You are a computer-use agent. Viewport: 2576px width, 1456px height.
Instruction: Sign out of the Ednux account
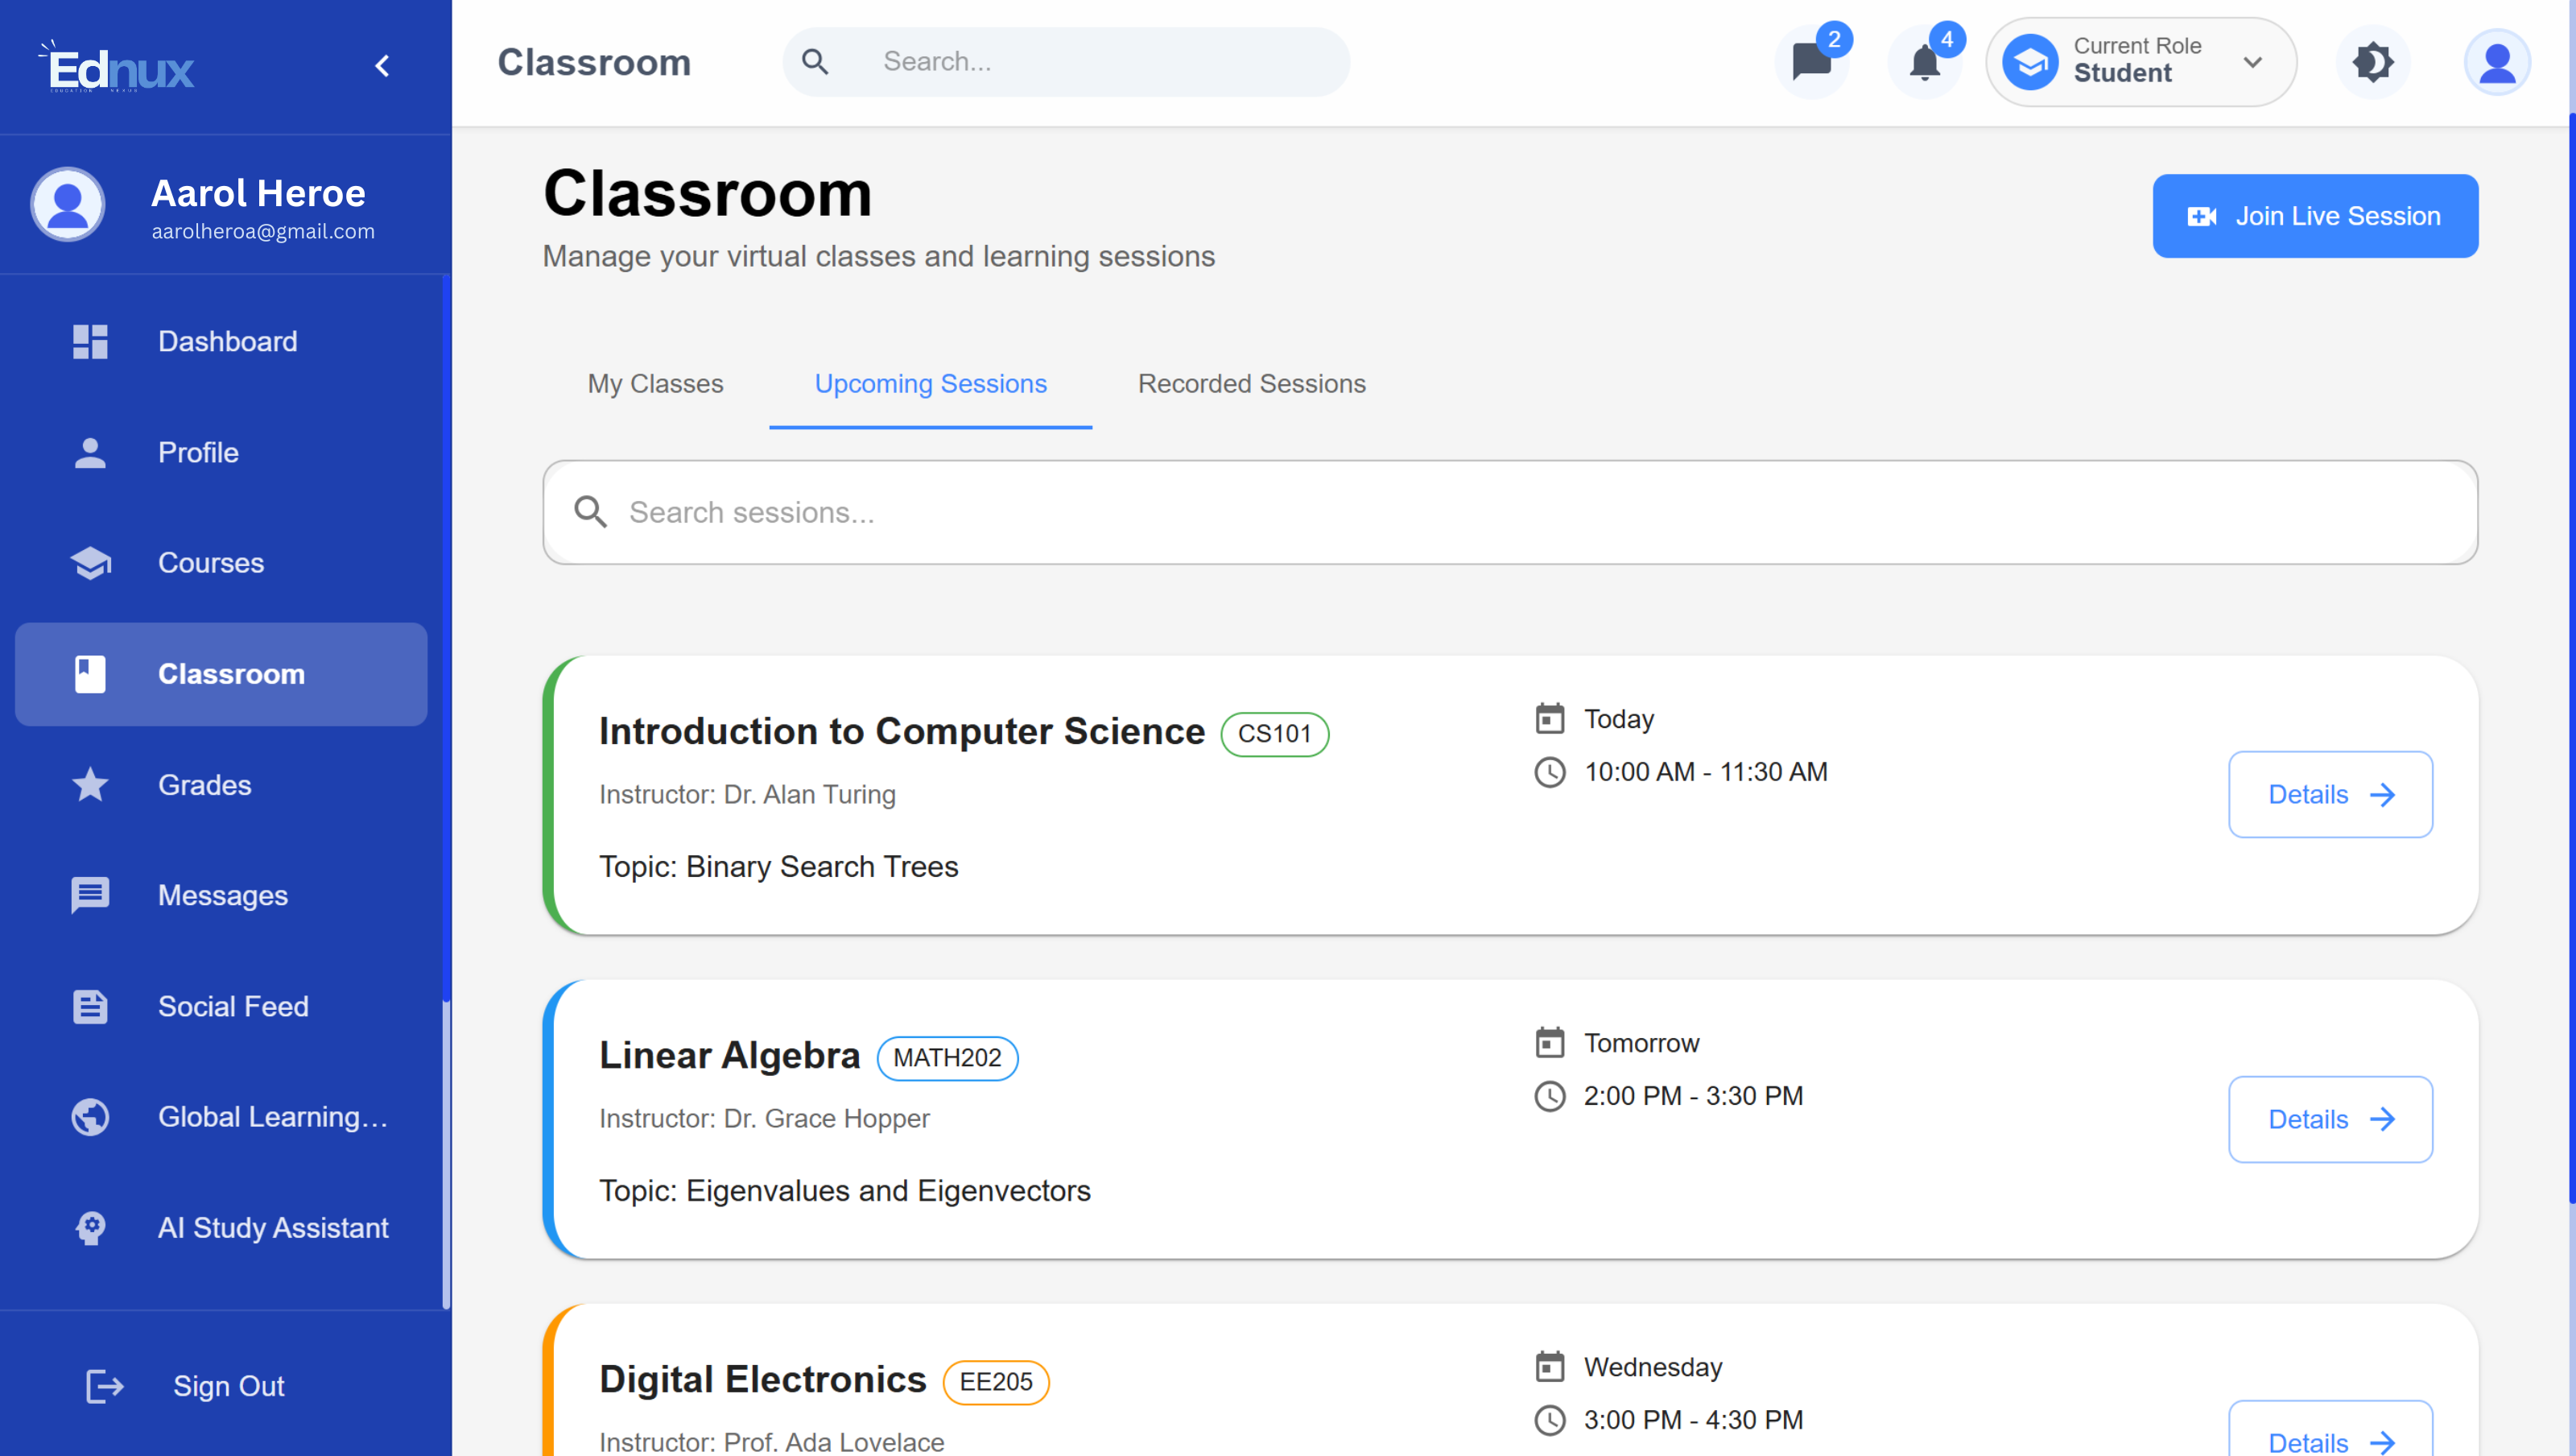(227, 1386)
